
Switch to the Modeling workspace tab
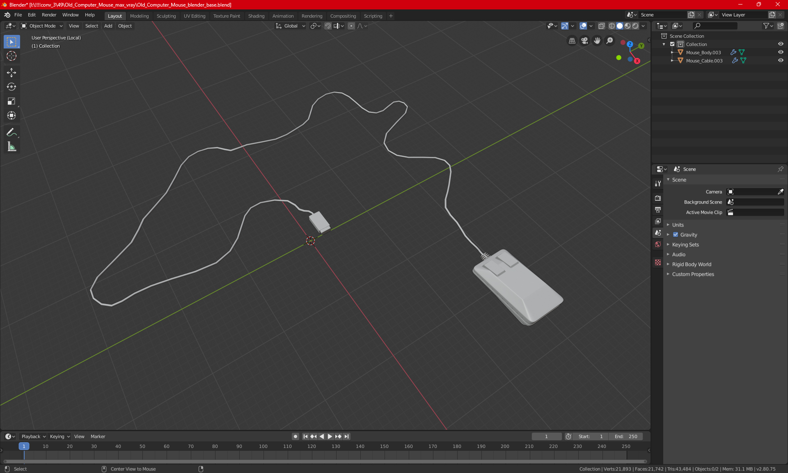pyautogui.click(x=139, y=16)
